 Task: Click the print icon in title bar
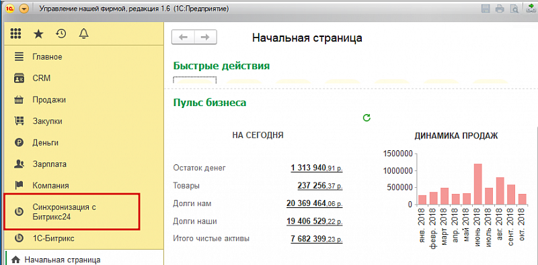click(x=500, y=9)
